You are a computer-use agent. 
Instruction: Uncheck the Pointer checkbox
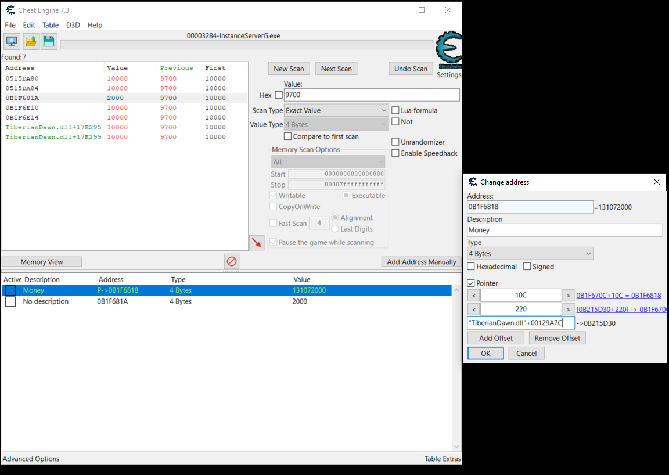pyautogui.click(x=471, y=283)
